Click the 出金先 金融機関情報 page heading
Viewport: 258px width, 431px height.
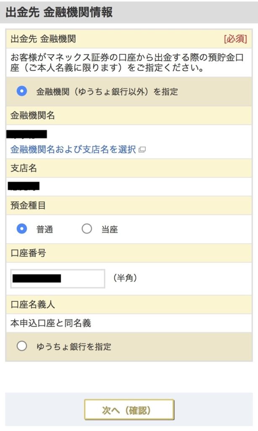click(59, 12)
